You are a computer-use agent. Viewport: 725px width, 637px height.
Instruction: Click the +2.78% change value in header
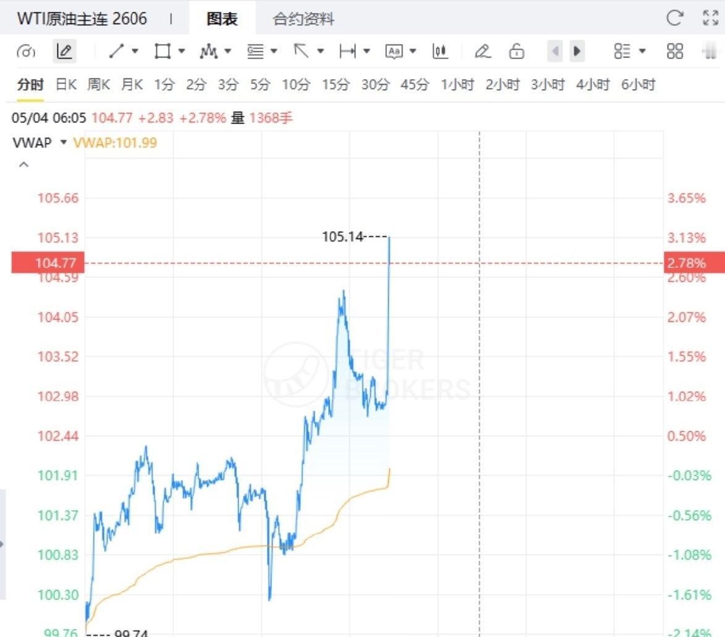click(x=203, y=118)
